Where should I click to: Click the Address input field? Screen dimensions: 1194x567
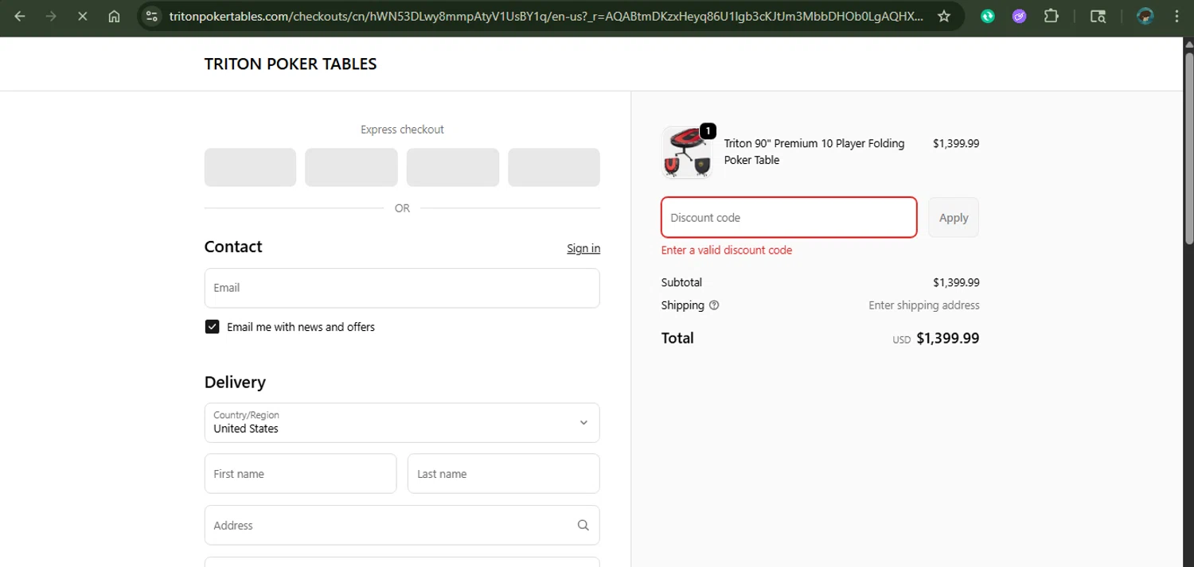pyautogui.click(x=402, y=526)
